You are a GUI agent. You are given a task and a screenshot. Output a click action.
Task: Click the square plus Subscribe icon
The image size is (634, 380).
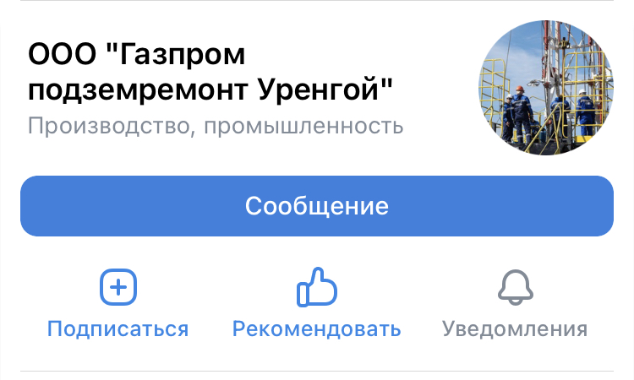(118, 287)
